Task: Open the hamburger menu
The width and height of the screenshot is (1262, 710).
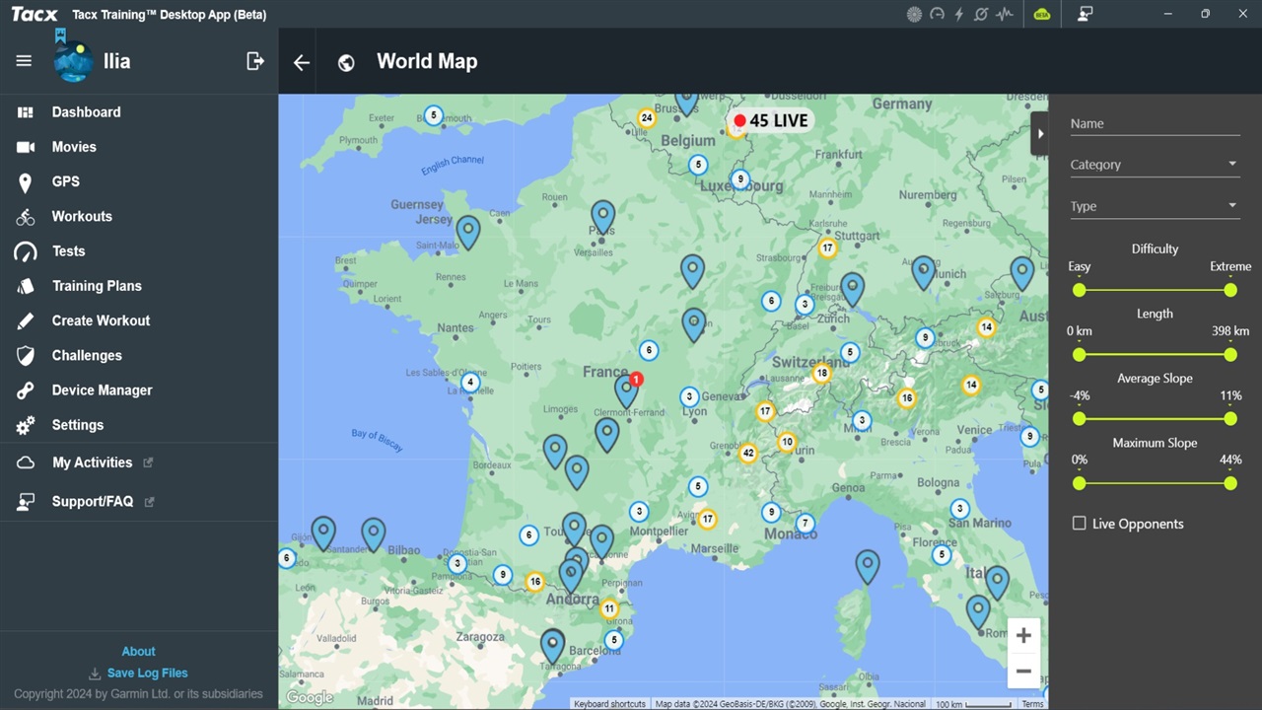Action: click(24, 61)
